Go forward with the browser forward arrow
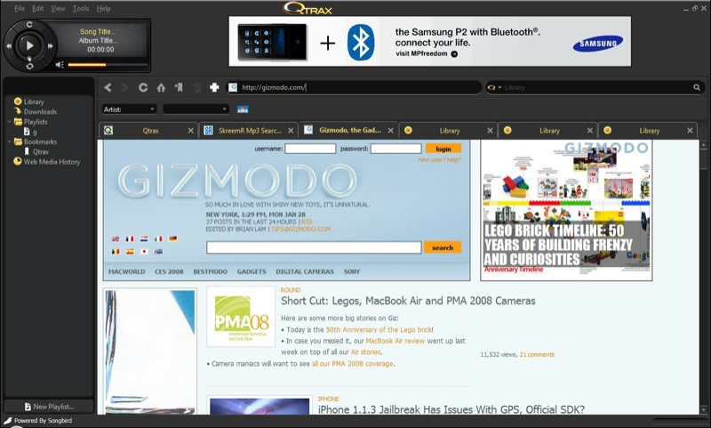 [x=125, y=87]
